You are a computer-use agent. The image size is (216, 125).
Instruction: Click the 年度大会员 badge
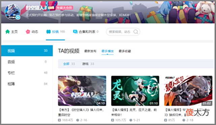64,8
